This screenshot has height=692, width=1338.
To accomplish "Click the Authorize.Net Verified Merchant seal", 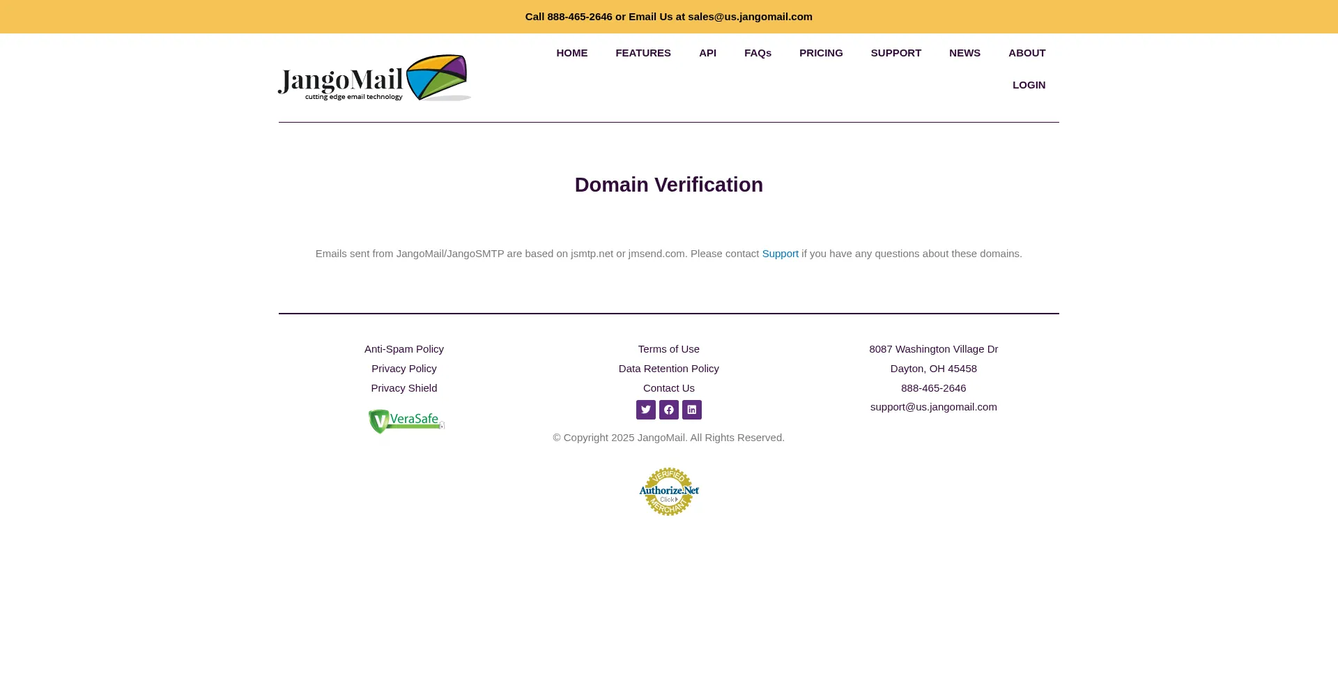I will [x=668, y=491].
